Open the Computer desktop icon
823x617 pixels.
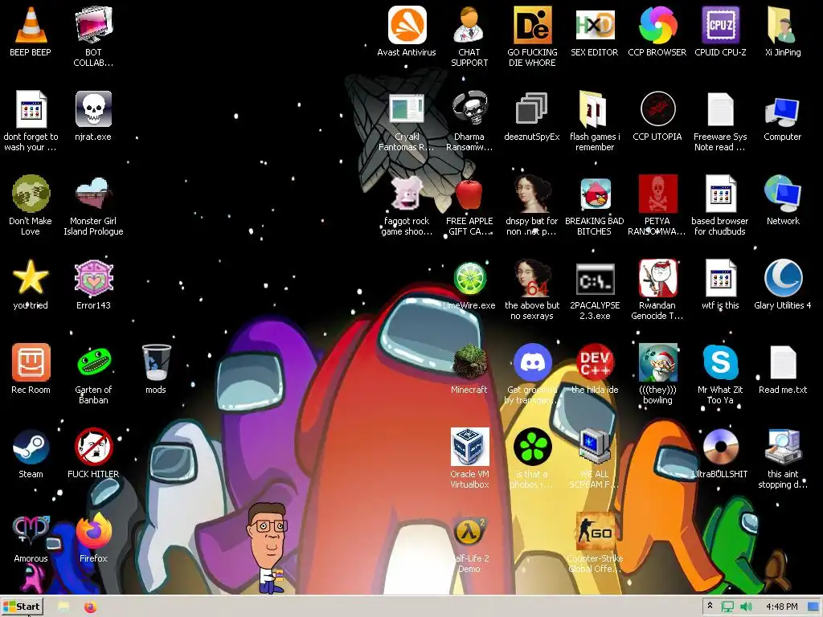click(783, 111)
